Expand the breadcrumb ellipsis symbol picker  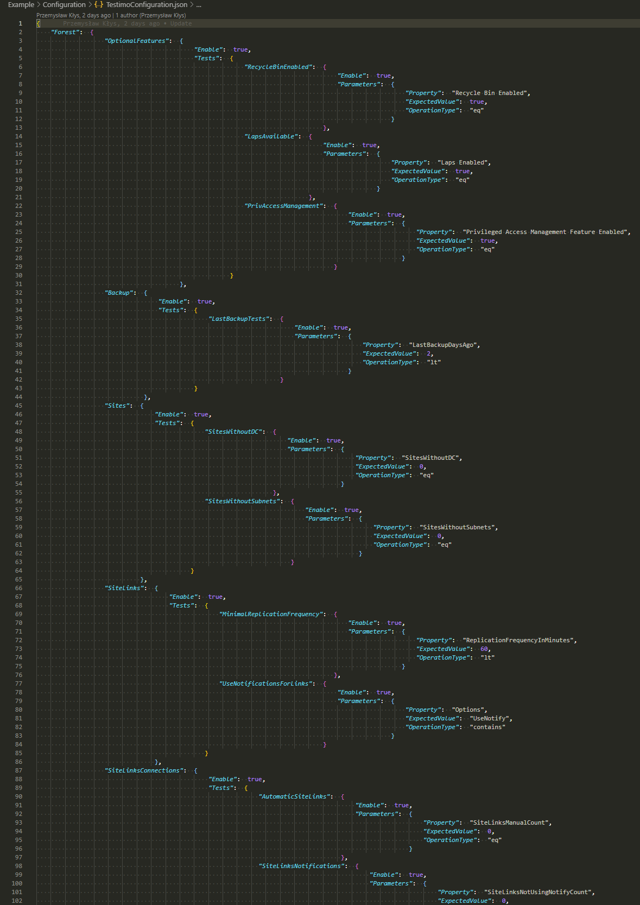click(x=199, y=4)
